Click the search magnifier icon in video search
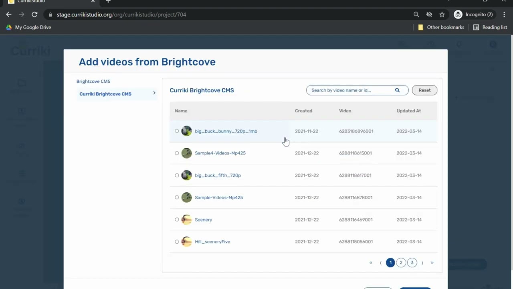 pos(397,90)
